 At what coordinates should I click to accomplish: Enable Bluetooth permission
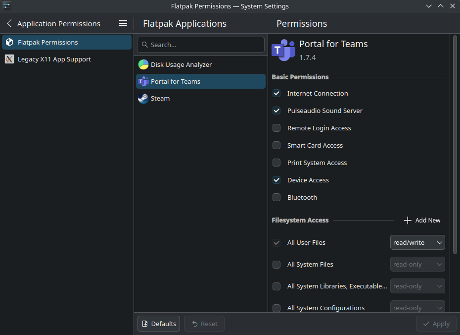click(x=276, y=197)
